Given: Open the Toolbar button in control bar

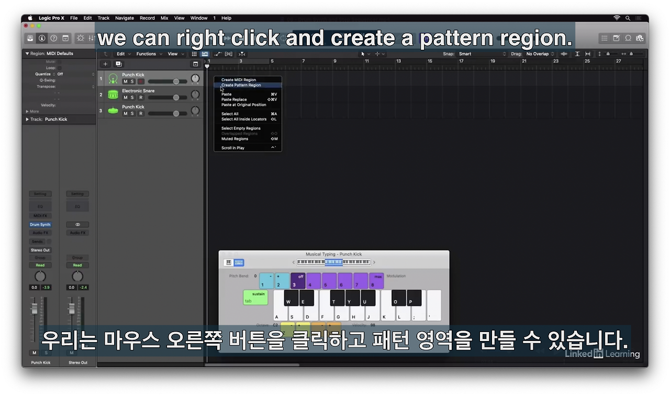Looking at the screenshot, I should (x=65, y=38).
